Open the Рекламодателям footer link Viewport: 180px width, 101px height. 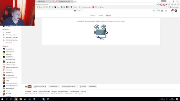pyautogui.click(x=63, y=92)
